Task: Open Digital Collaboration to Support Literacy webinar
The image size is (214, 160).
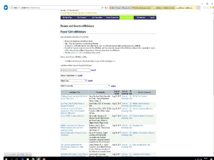Action: point(74,134)
